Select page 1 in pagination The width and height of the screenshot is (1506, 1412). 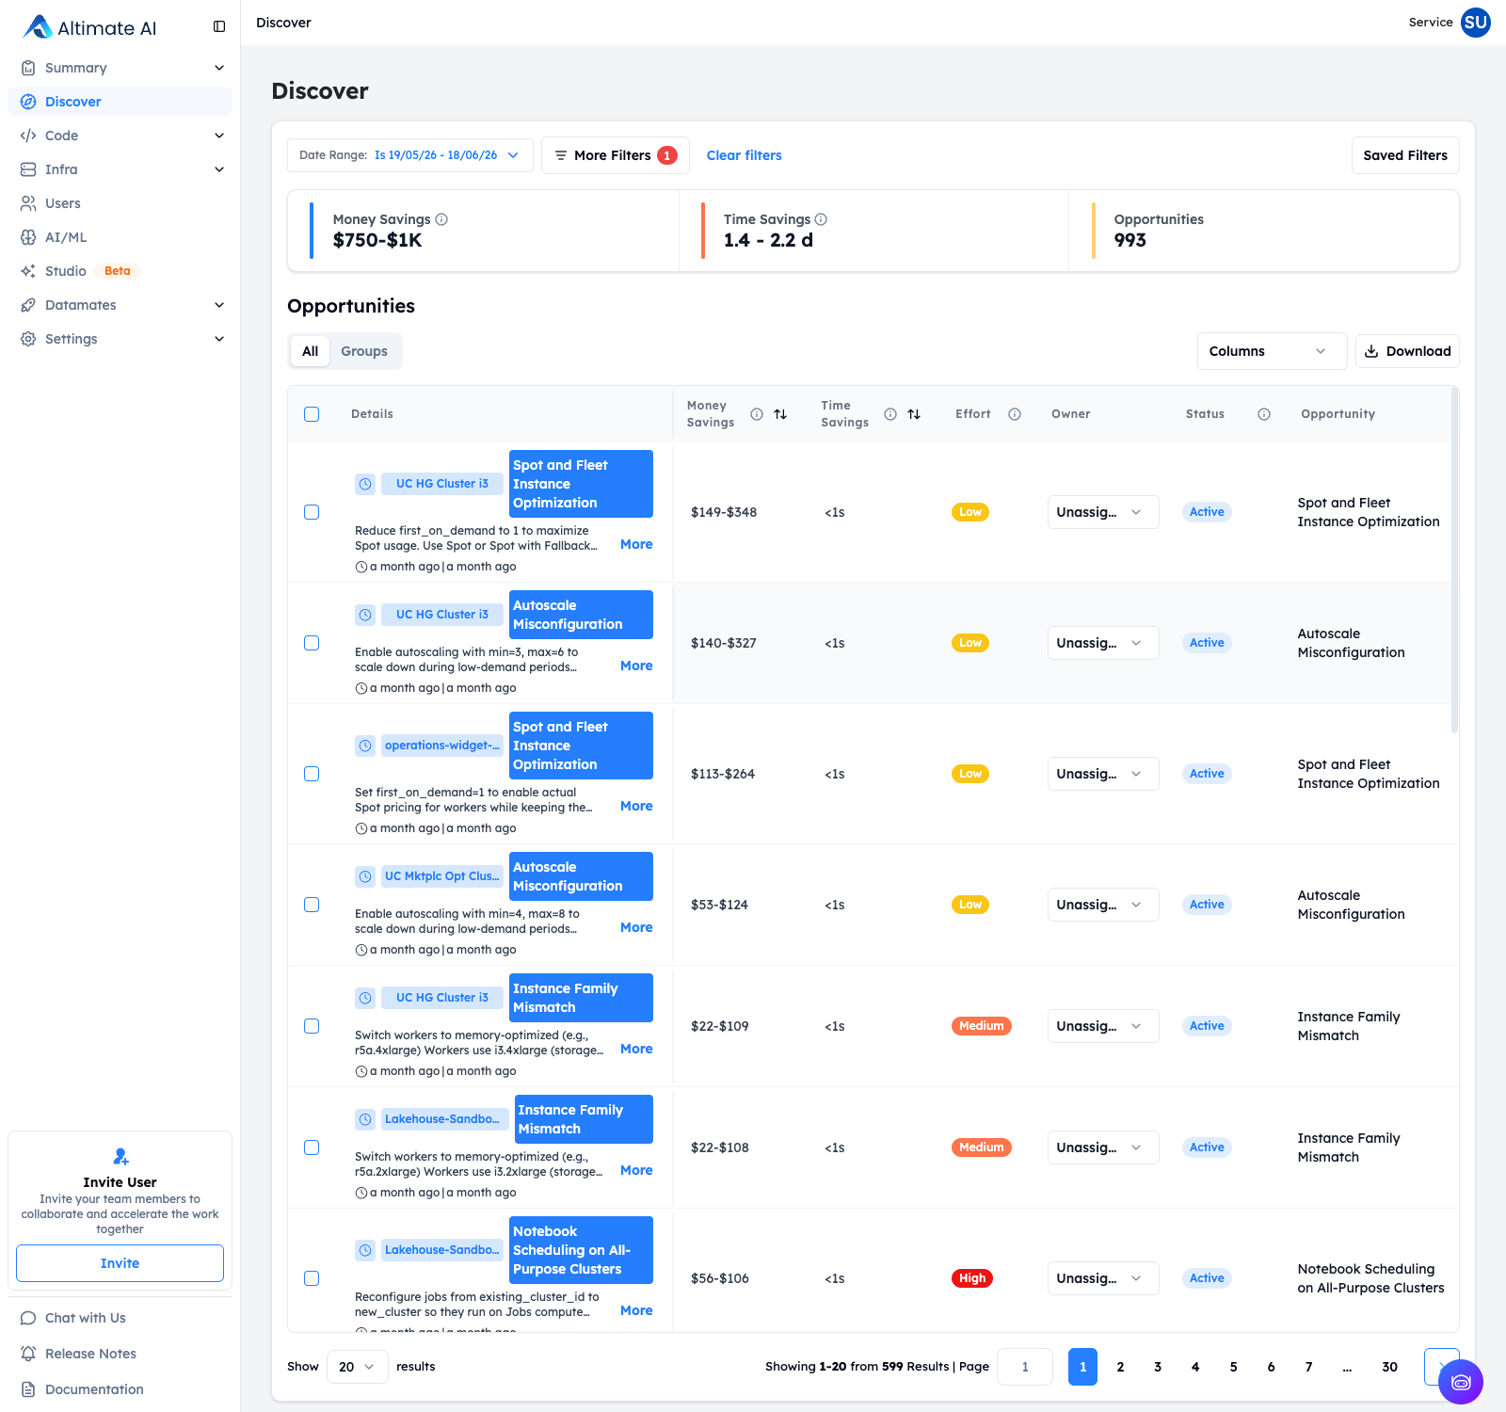point(1082,1367)
